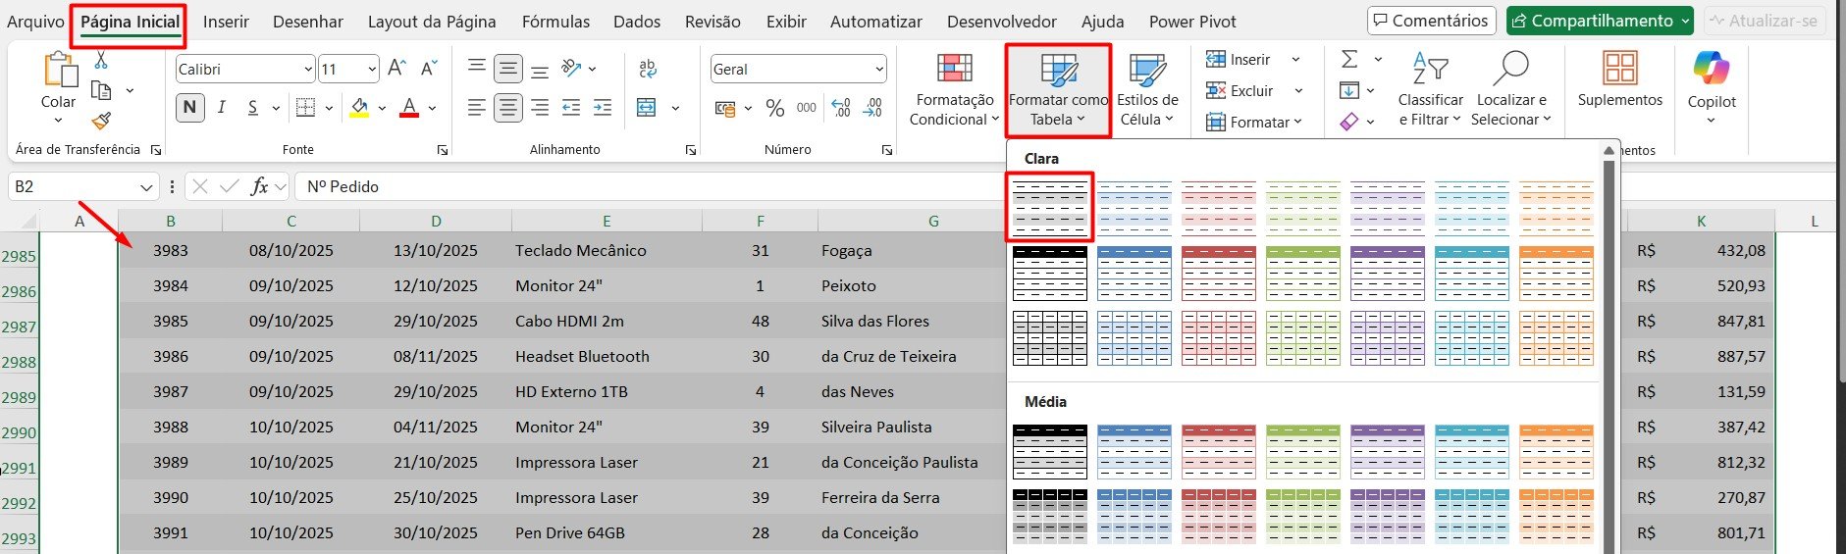1846x554 pixels.
Task: Apply thousands separator 000 style
Action: click(807, 108)
